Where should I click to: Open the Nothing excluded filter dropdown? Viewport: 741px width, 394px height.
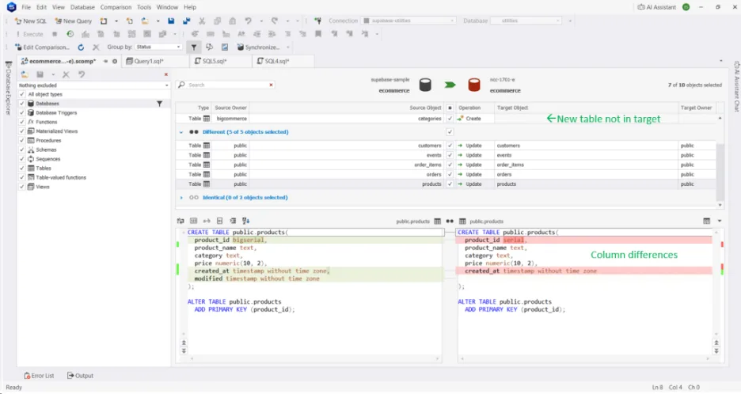click(93, 85)
